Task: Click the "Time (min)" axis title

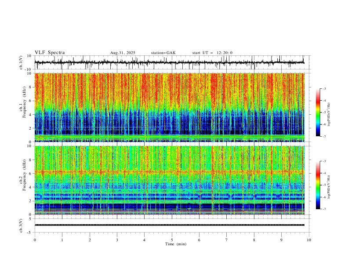Action: (176, 244)
